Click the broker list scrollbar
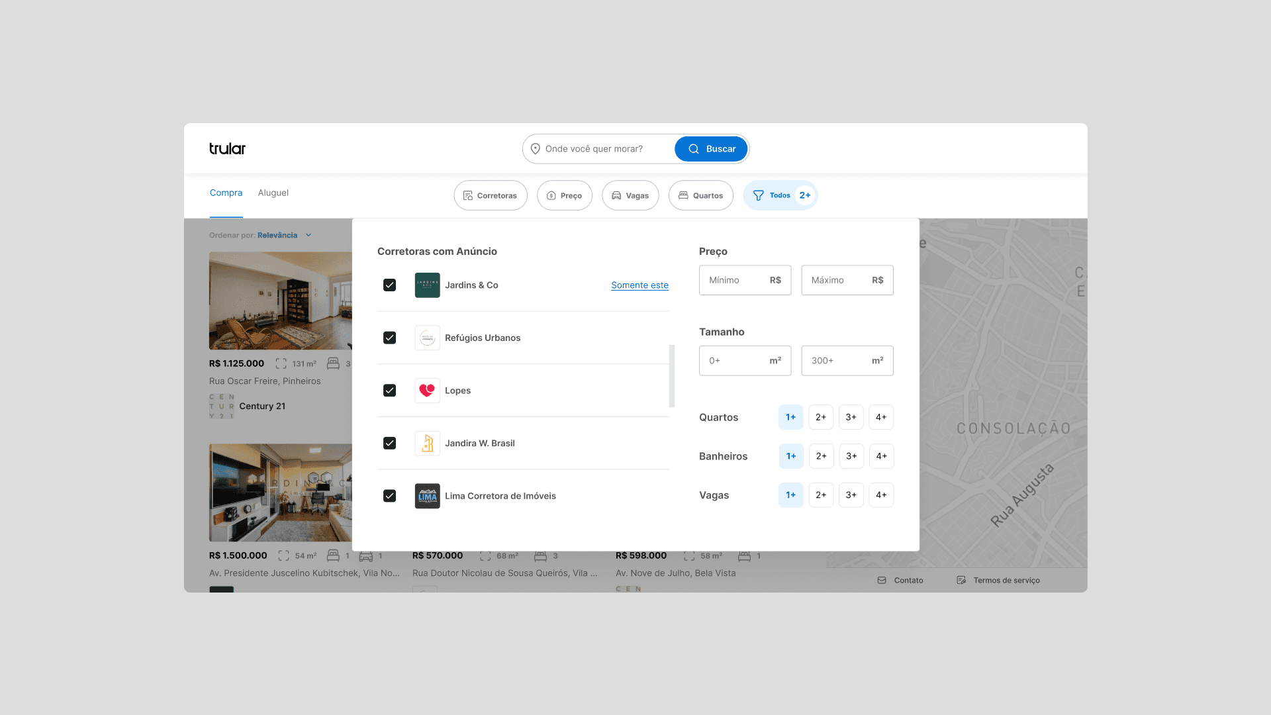 tap(672, 376)
